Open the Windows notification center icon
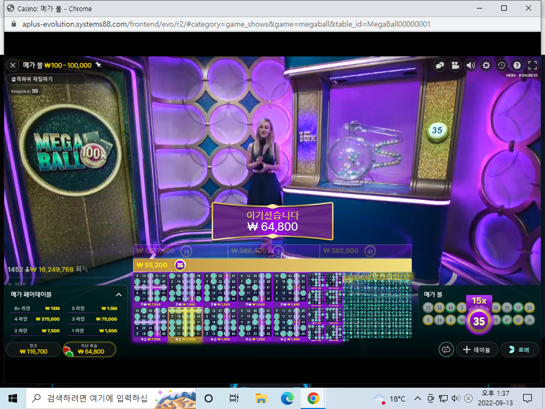 click(527, 398)
